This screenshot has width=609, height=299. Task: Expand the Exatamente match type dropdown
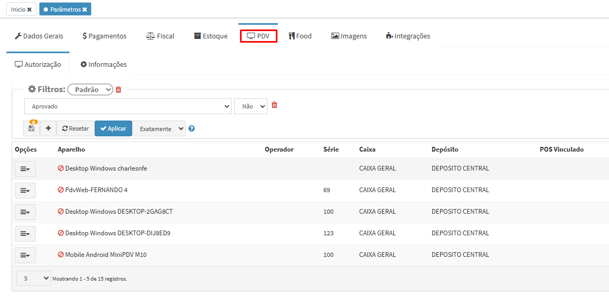pyautogui.click(x=159, y=128)
